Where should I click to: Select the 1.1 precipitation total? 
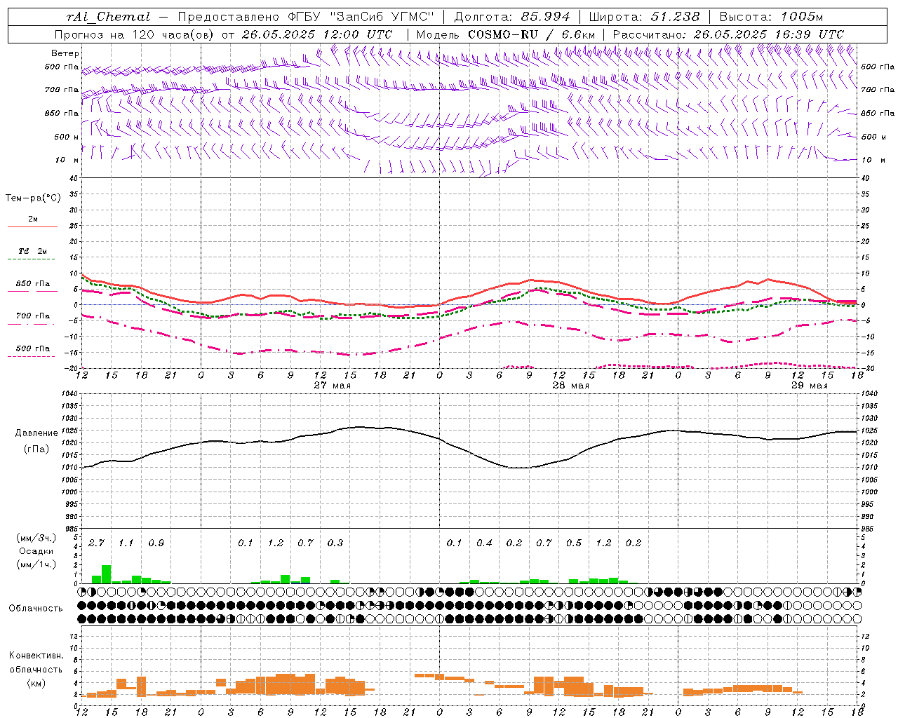click(x=126, y=543)
